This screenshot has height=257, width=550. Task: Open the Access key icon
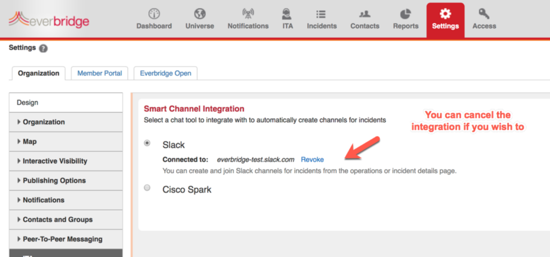[484, 14]
